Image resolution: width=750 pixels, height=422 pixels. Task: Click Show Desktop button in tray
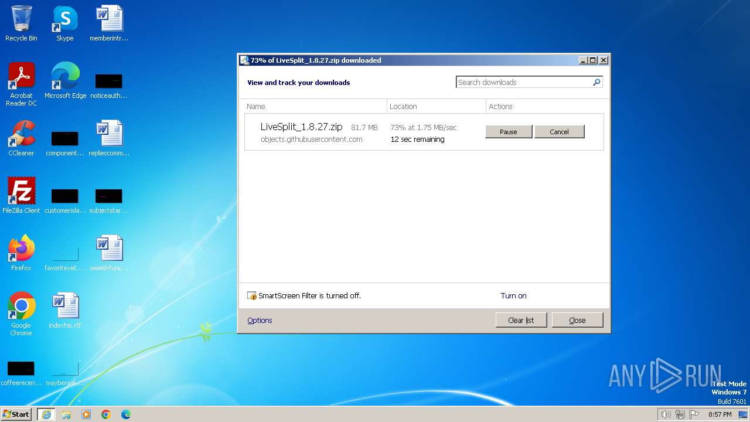(x=744, y=414)
